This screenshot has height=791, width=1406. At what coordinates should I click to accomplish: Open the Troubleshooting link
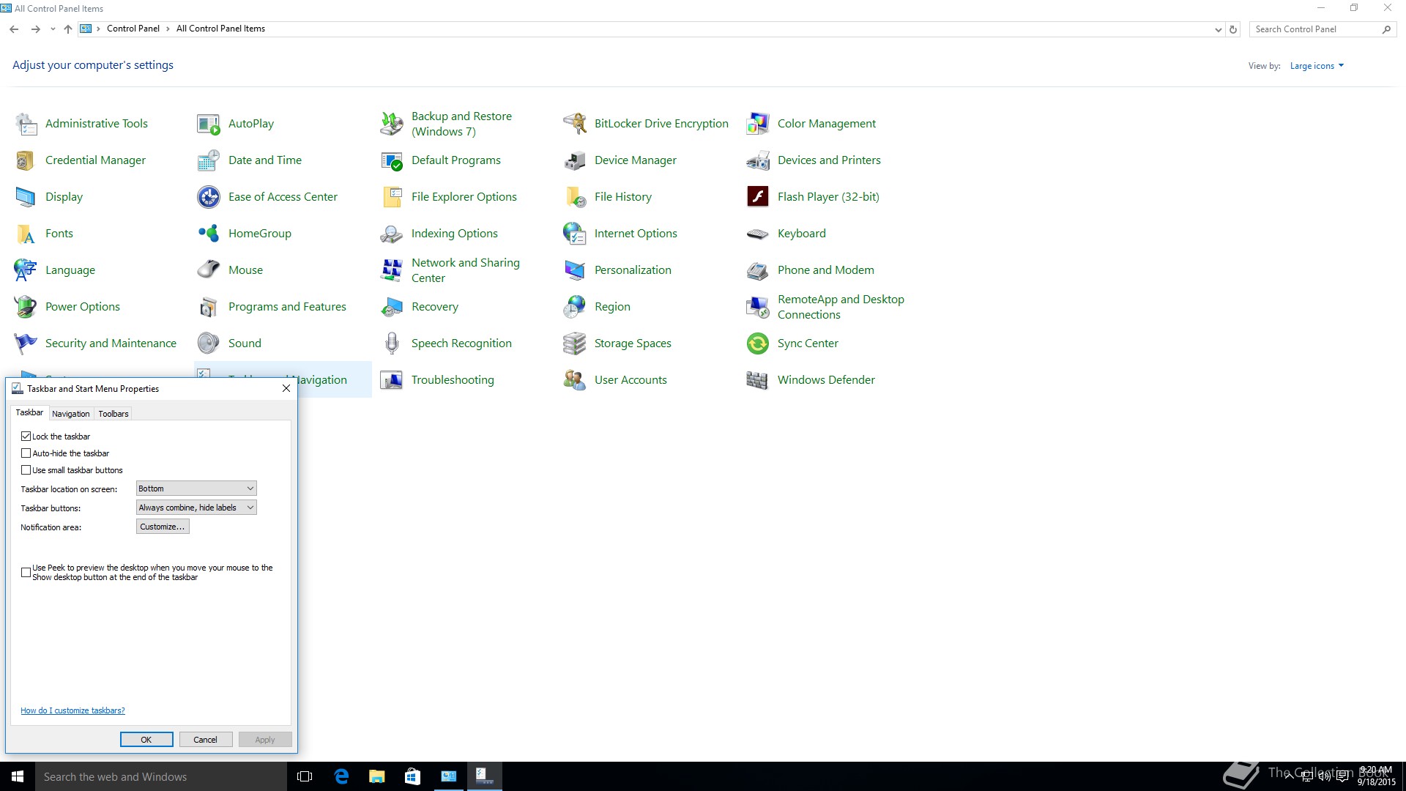[453, 380]
